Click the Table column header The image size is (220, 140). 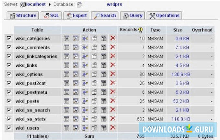click(37, 30)
